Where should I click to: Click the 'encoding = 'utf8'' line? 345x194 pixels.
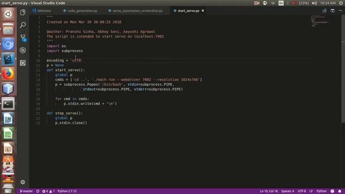point(64,60)
